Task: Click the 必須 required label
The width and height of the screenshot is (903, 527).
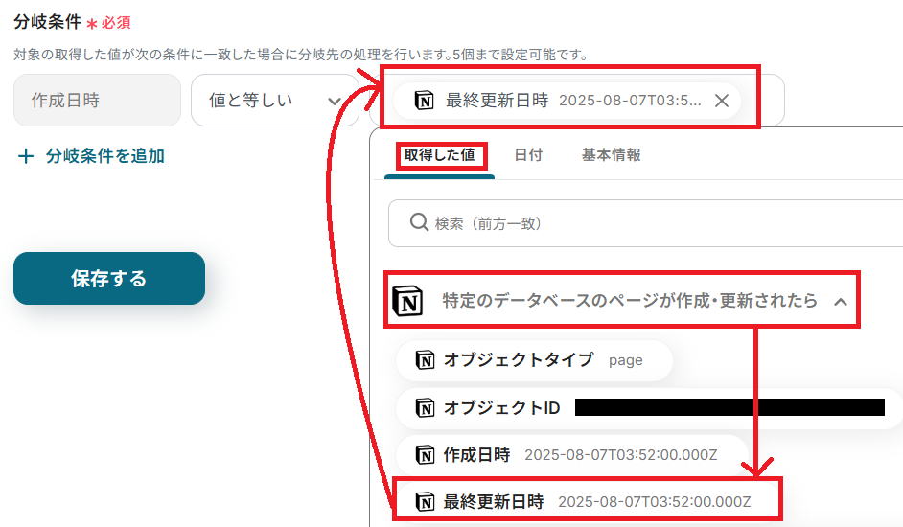Action: [x=116, y=23]
